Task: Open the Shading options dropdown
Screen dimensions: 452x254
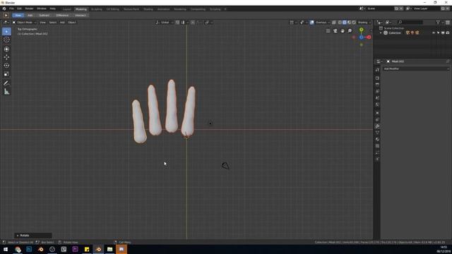Action: 364,22
